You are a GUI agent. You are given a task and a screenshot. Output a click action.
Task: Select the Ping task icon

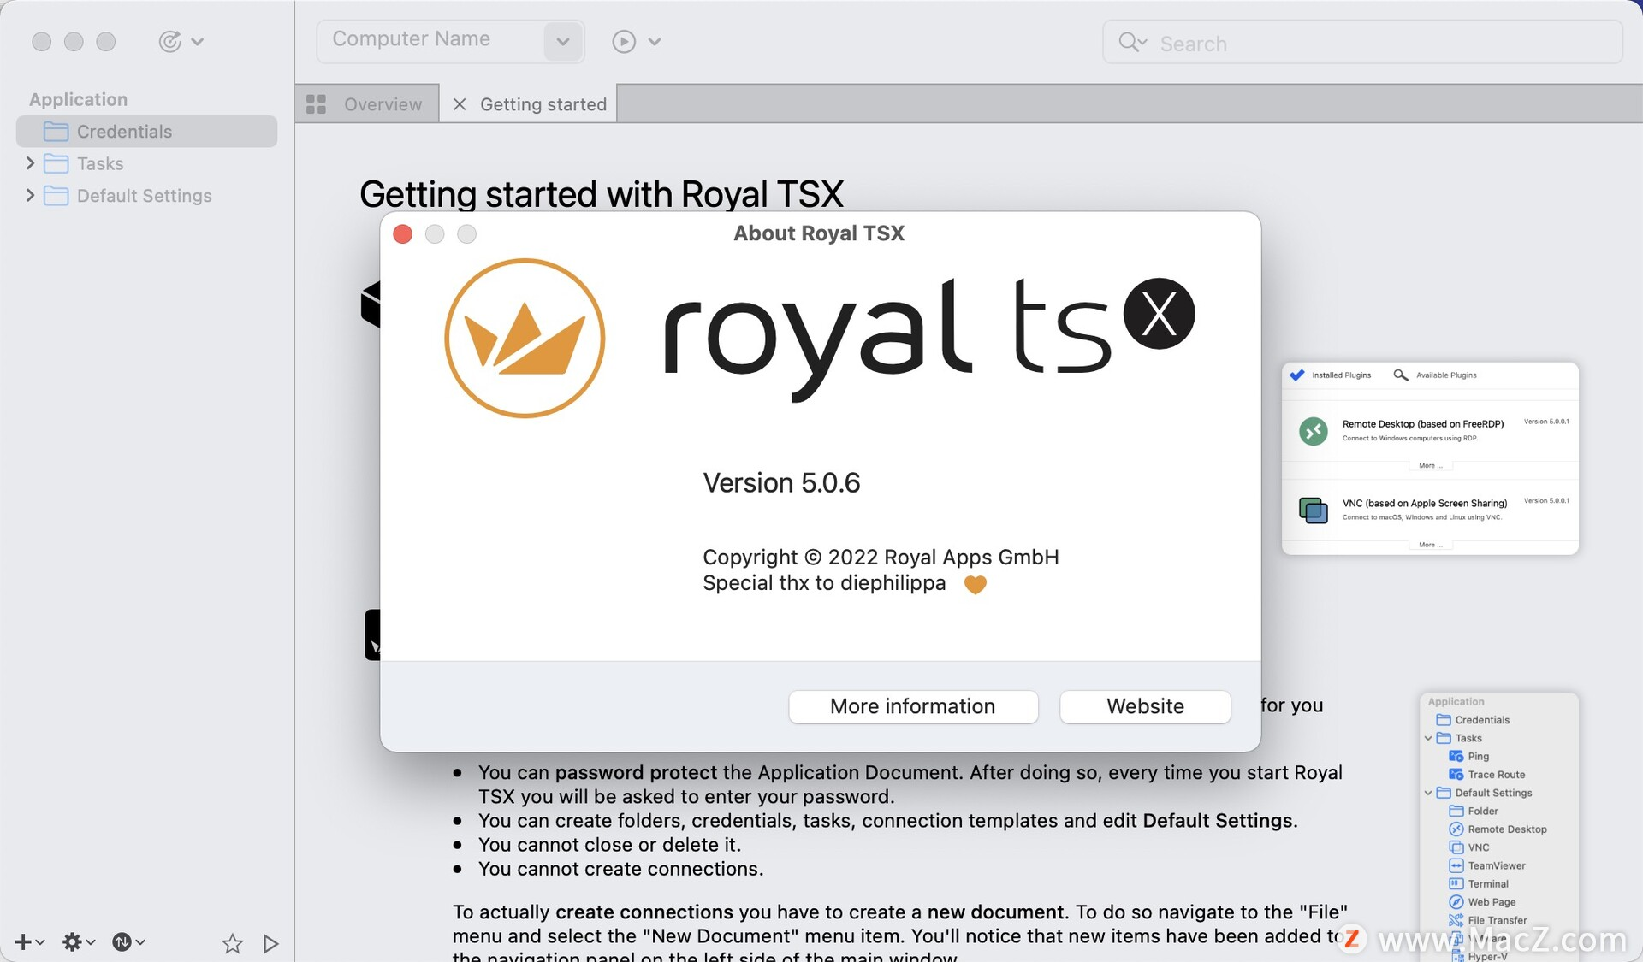[1457, 756]
